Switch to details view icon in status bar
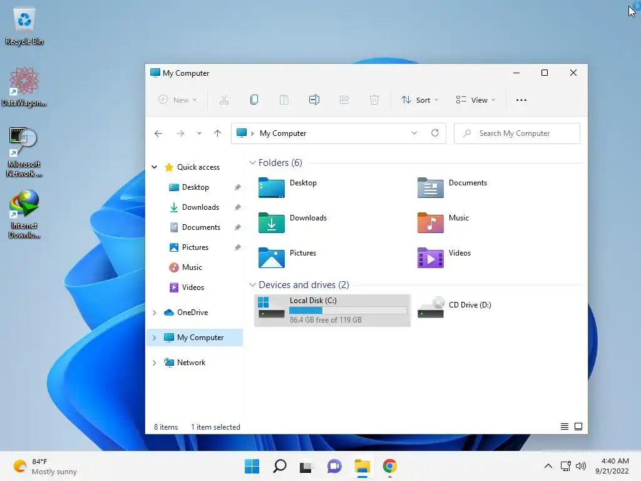 (x=565, y=427)
